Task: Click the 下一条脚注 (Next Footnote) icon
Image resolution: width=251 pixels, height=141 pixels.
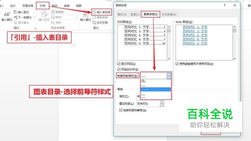Action: pos(15,17)
